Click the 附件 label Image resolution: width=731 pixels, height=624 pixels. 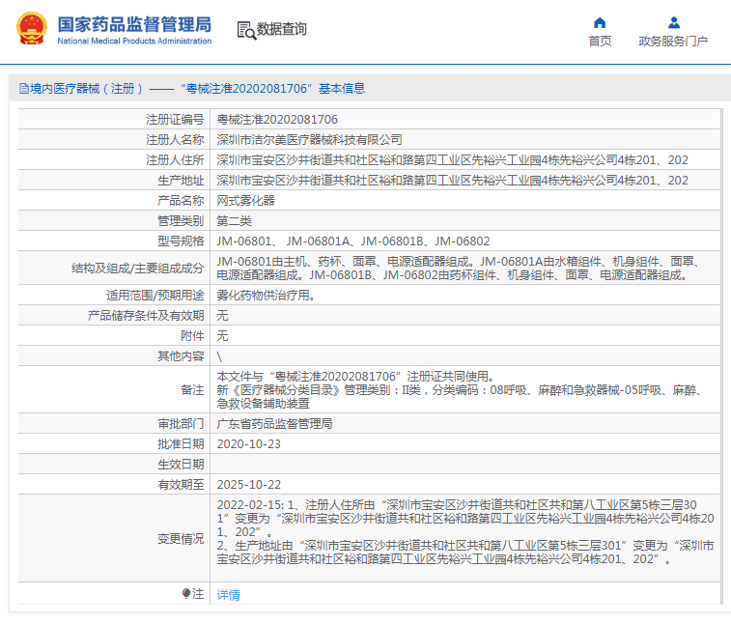[192, 336]
